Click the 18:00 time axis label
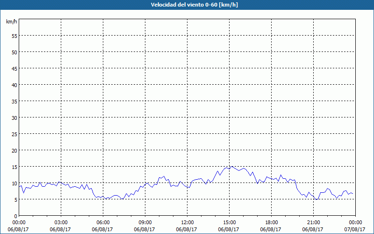 coord(272,222)
